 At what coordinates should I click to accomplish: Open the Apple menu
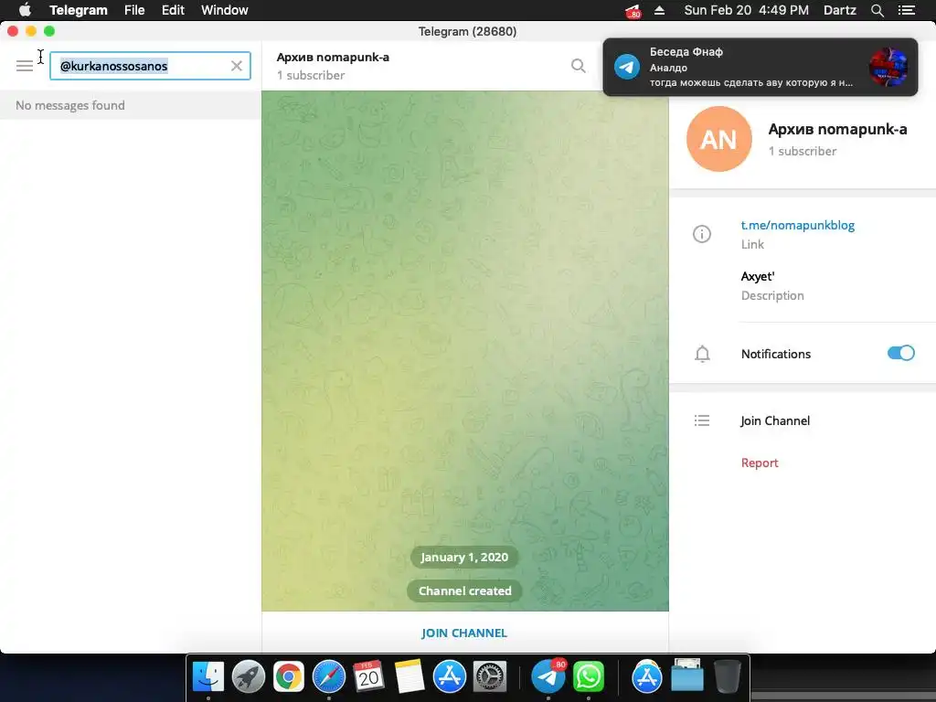[25, 10]
